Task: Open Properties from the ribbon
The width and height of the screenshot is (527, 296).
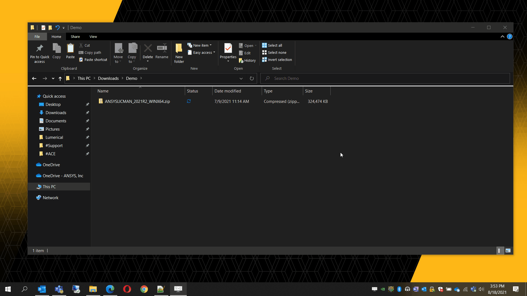Action: click(228, 49)
